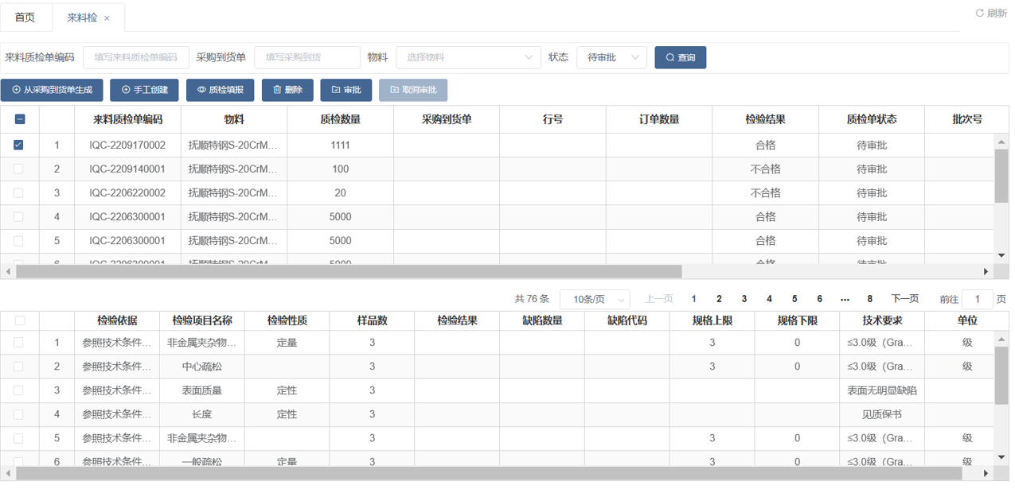
Task: Switch to the 首页 tab
Action: [x=25, y=17]
